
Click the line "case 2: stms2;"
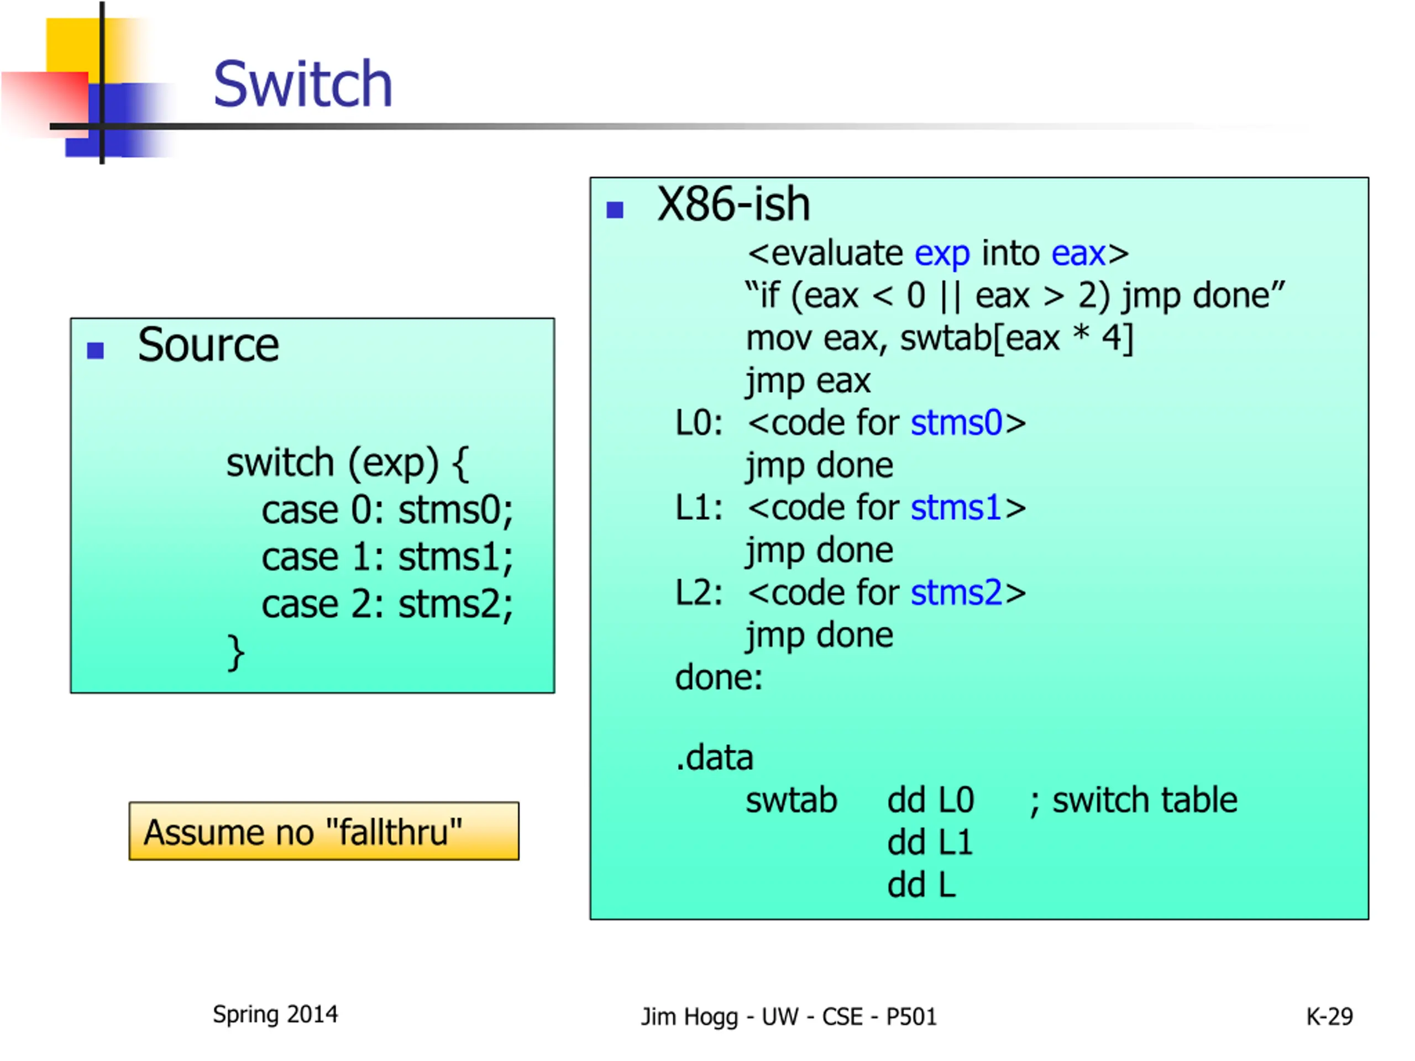(387, 605)
